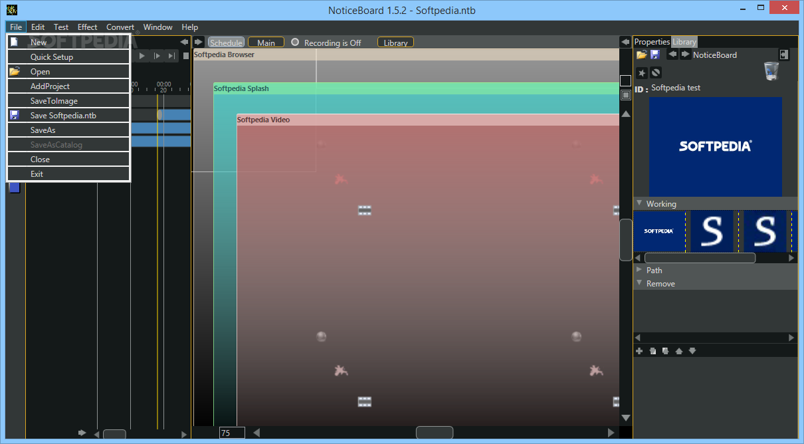Open the Window menu

[158, 27]
